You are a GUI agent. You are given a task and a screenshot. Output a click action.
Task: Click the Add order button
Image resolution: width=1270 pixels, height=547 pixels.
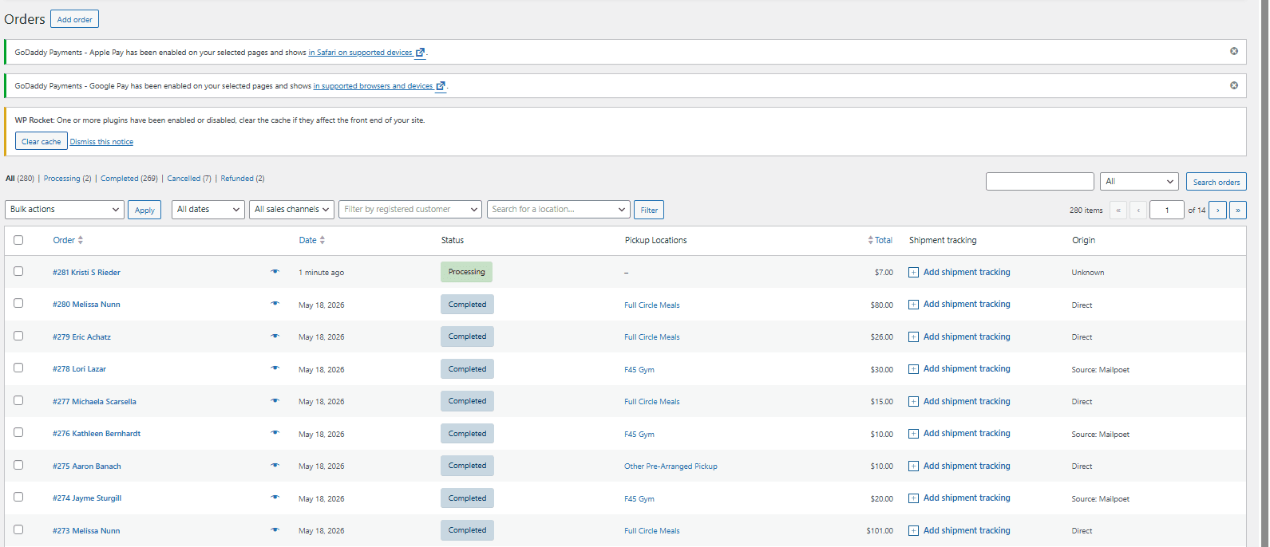click(x=74, y=19)
